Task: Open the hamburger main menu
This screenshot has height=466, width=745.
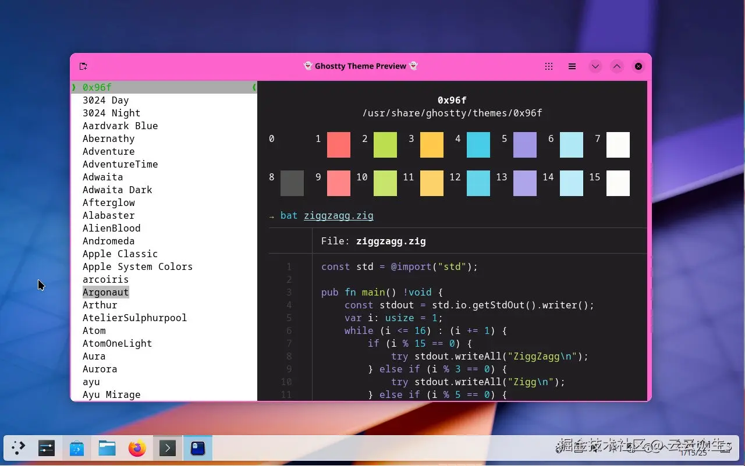Action: point(572,66)
